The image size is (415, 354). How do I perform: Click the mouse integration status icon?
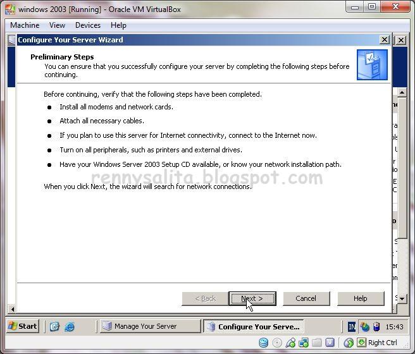[x=349, y=343]
